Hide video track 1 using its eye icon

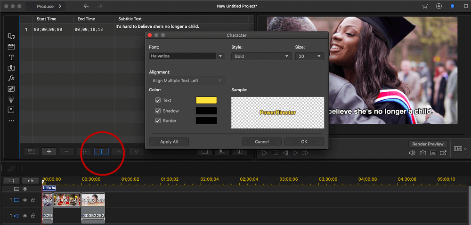(x=25, y=200)
